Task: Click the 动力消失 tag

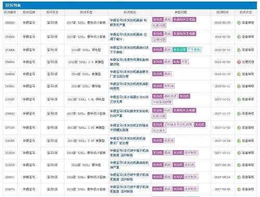Action: point(159,130)
